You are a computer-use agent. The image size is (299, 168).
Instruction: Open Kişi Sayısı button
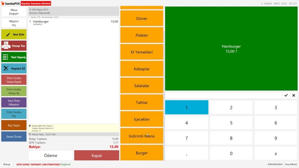click(x=14, y=125)
